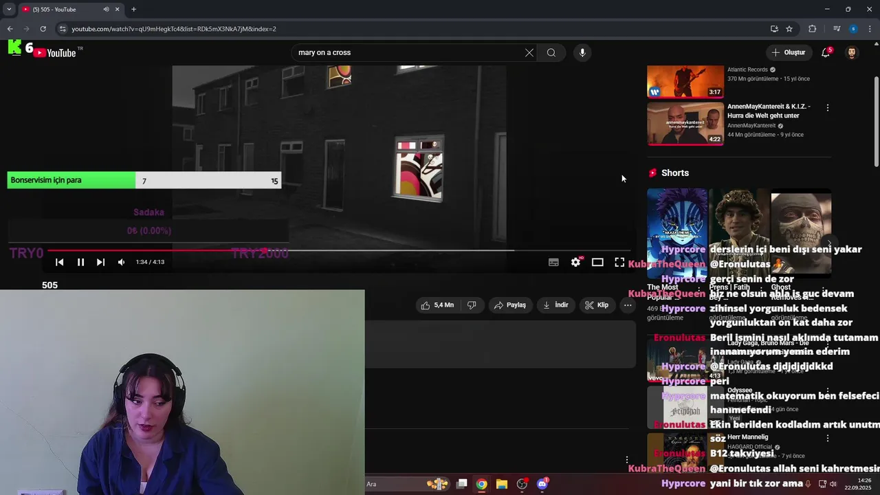Toggle subtitles/captions in the player
The image size is (880, 495).
553,262
